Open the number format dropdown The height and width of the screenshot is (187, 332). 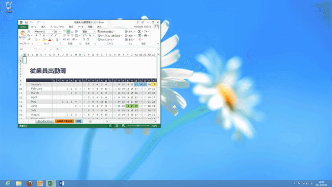click(89, 32)
